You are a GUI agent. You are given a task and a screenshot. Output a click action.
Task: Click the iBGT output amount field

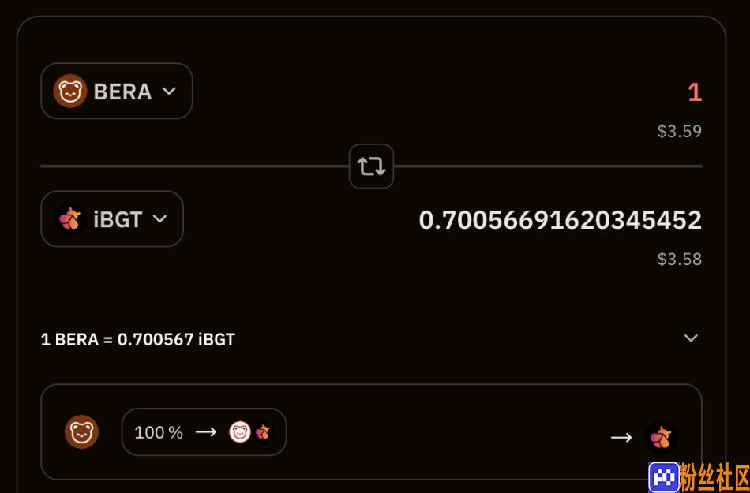pyautogui.click(x=560, y=220)
